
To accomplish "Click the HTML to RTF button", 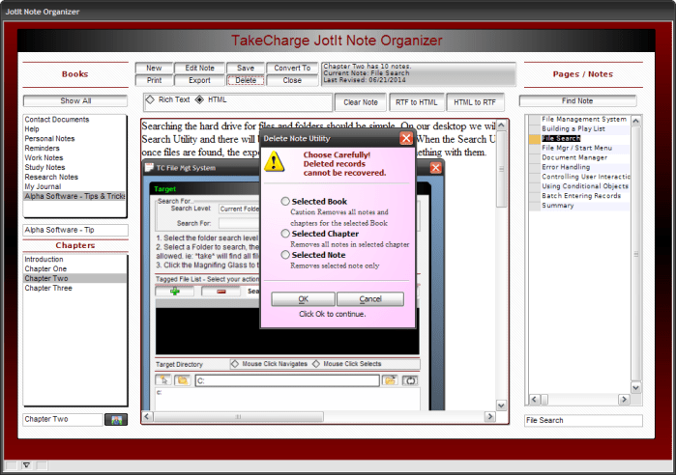I will point(475,102).
